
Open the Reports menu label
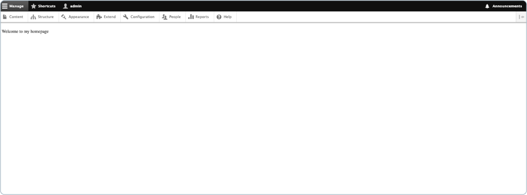[x=202, y=17]
